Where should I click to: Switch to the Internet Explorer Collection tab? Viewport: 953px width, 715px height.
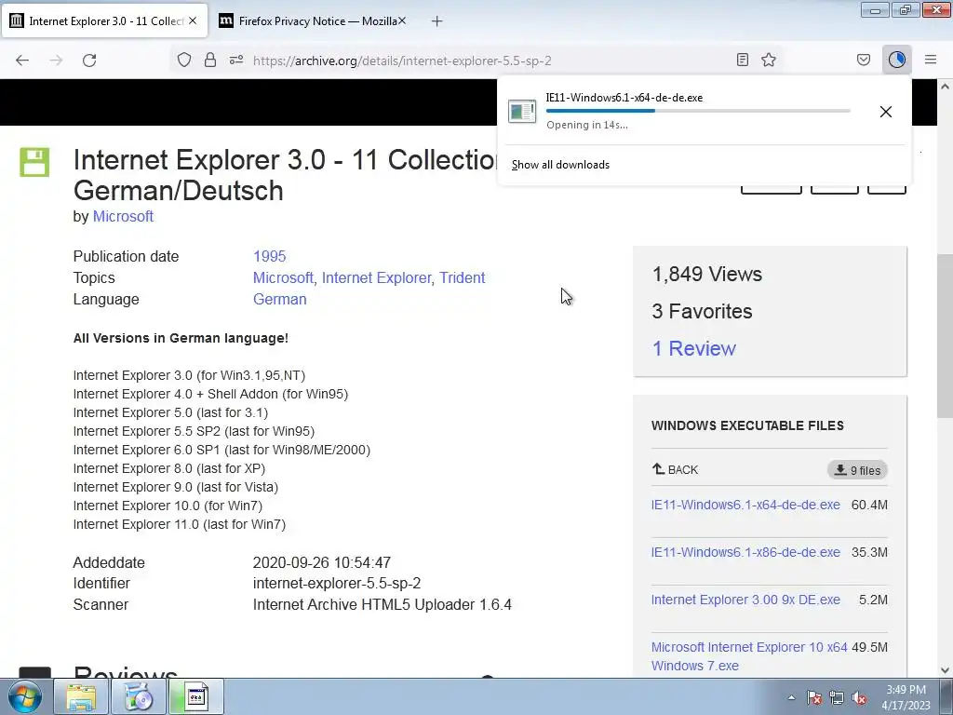pyautogui.click(x=104, y=20)
